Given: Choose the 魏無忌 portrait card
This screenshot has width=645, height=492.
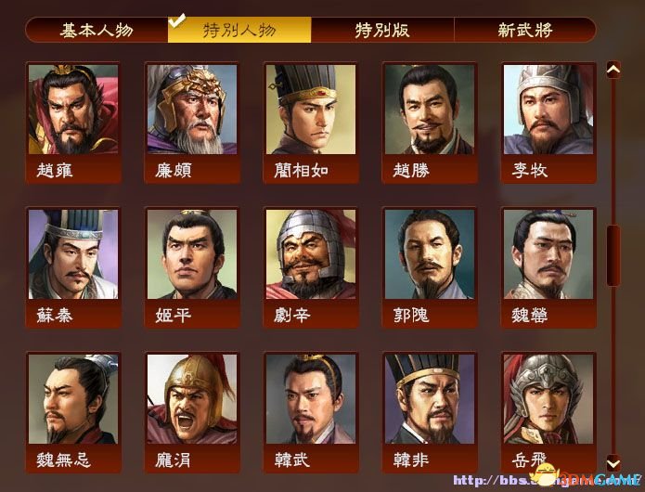Looking at the screenshot, I should click(x=73, y=412).
